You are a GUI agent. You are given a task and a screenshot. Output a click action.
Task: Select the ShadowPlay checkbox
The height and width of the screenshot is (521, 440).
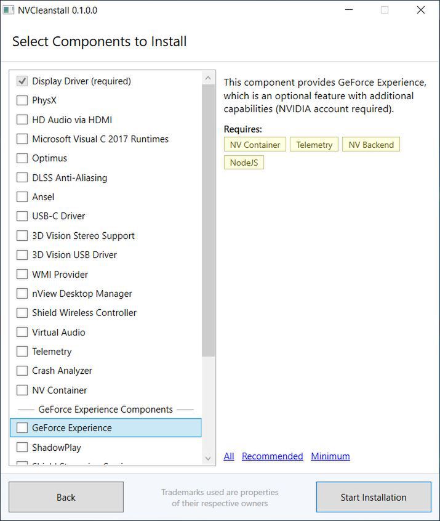(22, 448)
